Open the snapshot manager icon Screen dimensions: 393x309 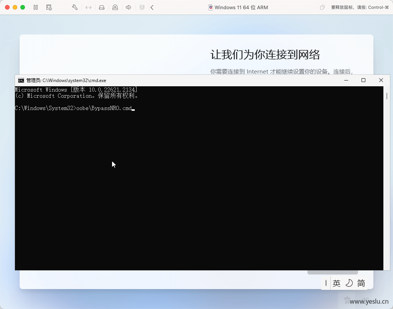pyautogui.click(x=49, y=7)
